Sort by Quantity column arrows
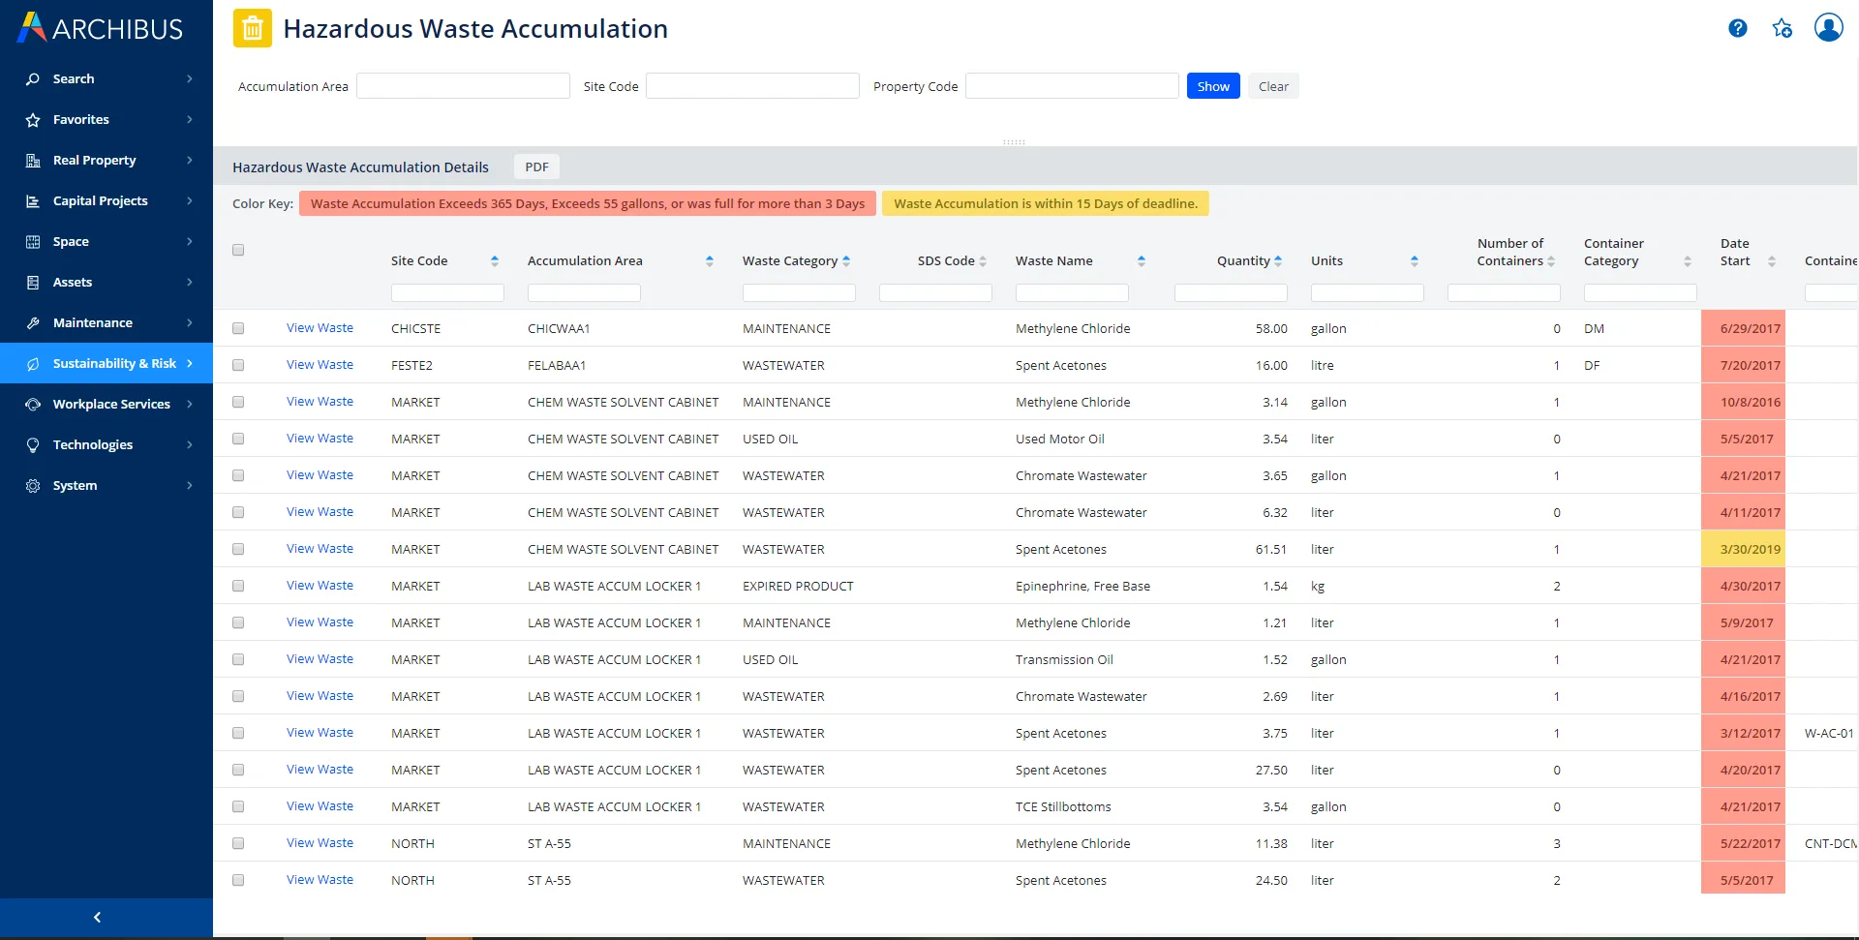1859x940 pixels. click(x=1278, y=261)
